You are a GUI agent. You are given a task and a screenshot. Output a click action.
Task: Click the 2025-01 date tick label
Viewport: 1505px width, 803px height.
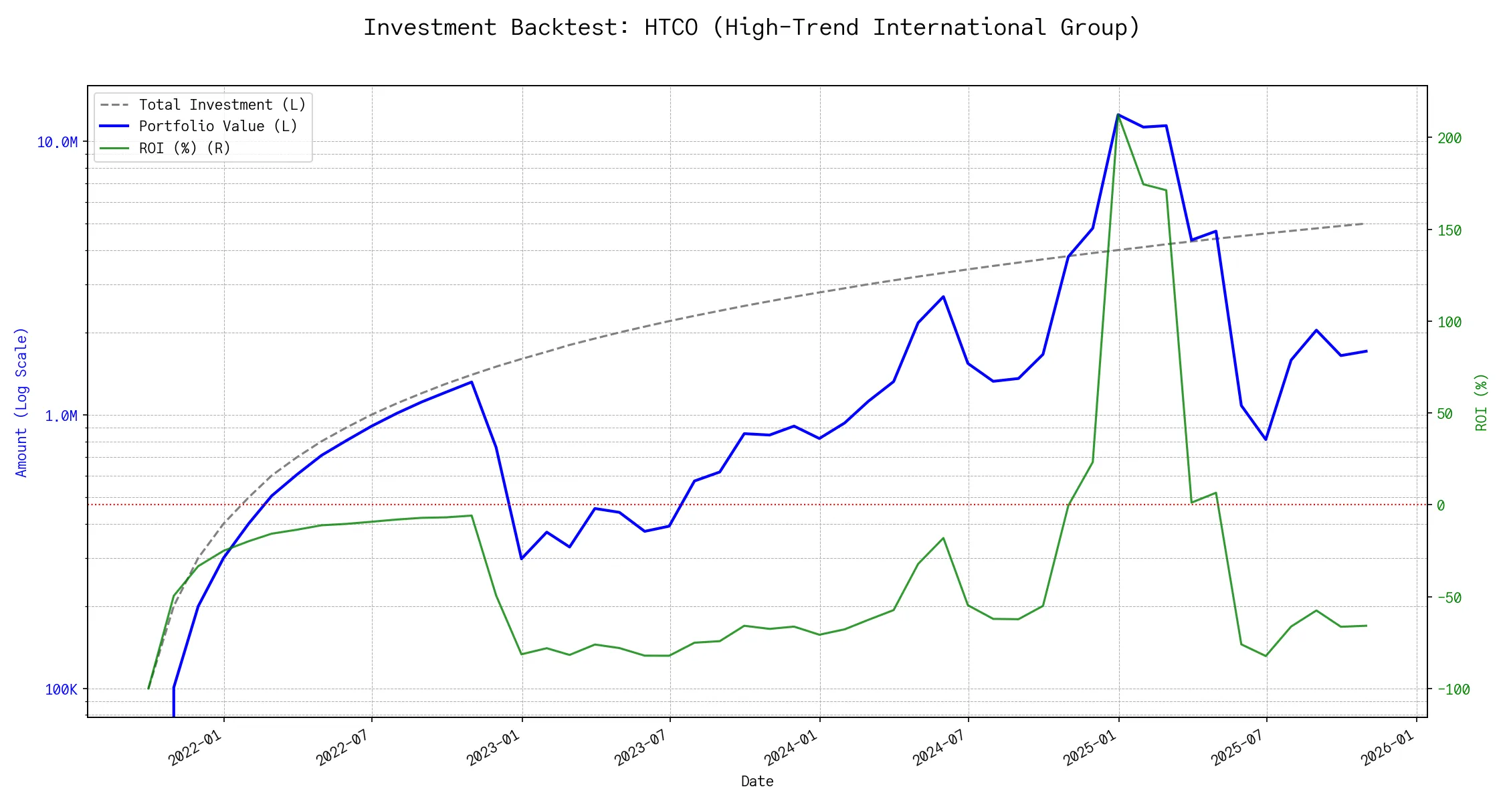click(x=1090, y=748)
